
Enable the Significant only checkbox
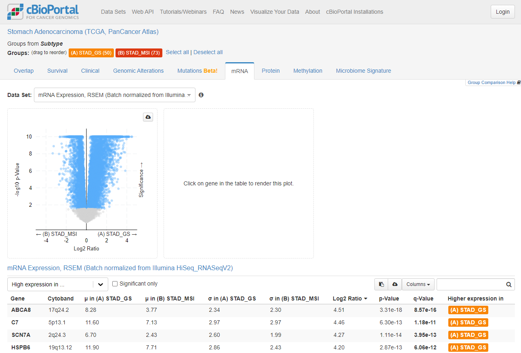(x=115, y=284)
